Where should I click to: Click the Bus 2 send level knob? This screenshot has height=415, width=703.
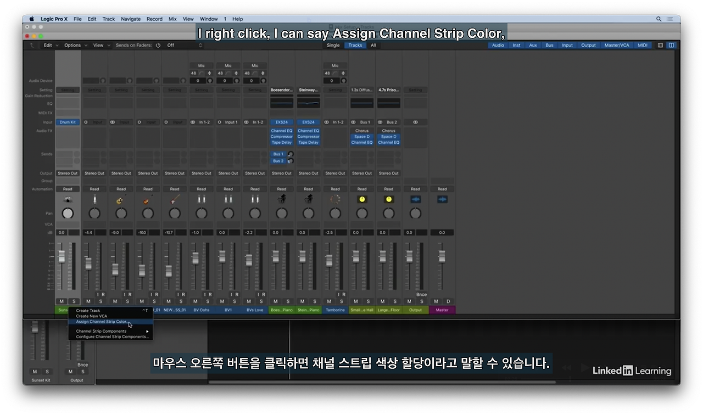tap(291, 161)
